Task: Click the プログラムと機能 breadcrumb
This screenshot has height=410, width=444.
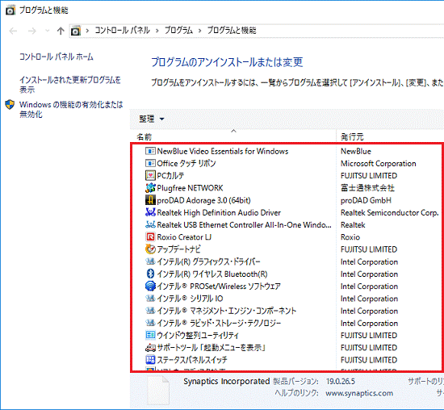Action: click(x=232, y=31)
